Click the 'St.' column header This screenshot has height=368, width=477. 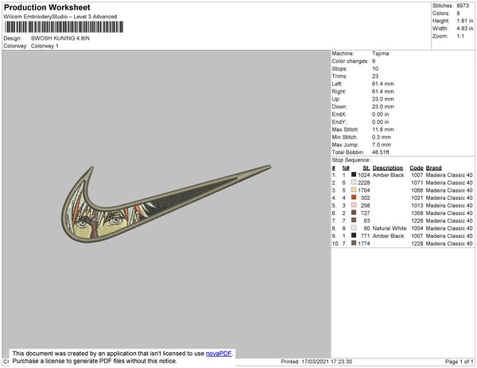(366, 168)
